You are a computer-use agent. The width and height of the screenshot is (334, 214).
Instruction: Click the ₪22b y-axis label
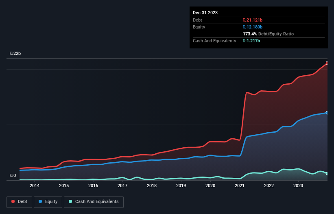coord(15,53)
